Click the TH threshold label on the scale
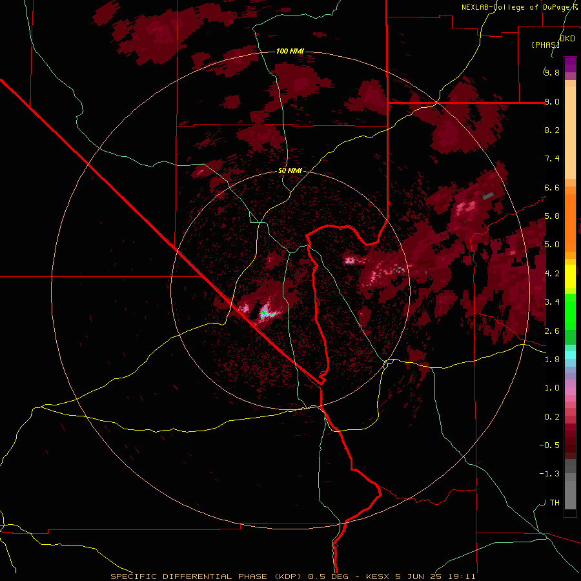Image resolution: width=581 pixels, height=581 pixels. [x=555, y=503]
